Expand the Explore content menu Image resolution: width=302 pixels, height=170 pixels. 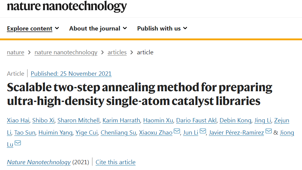(x=33, y=28)
